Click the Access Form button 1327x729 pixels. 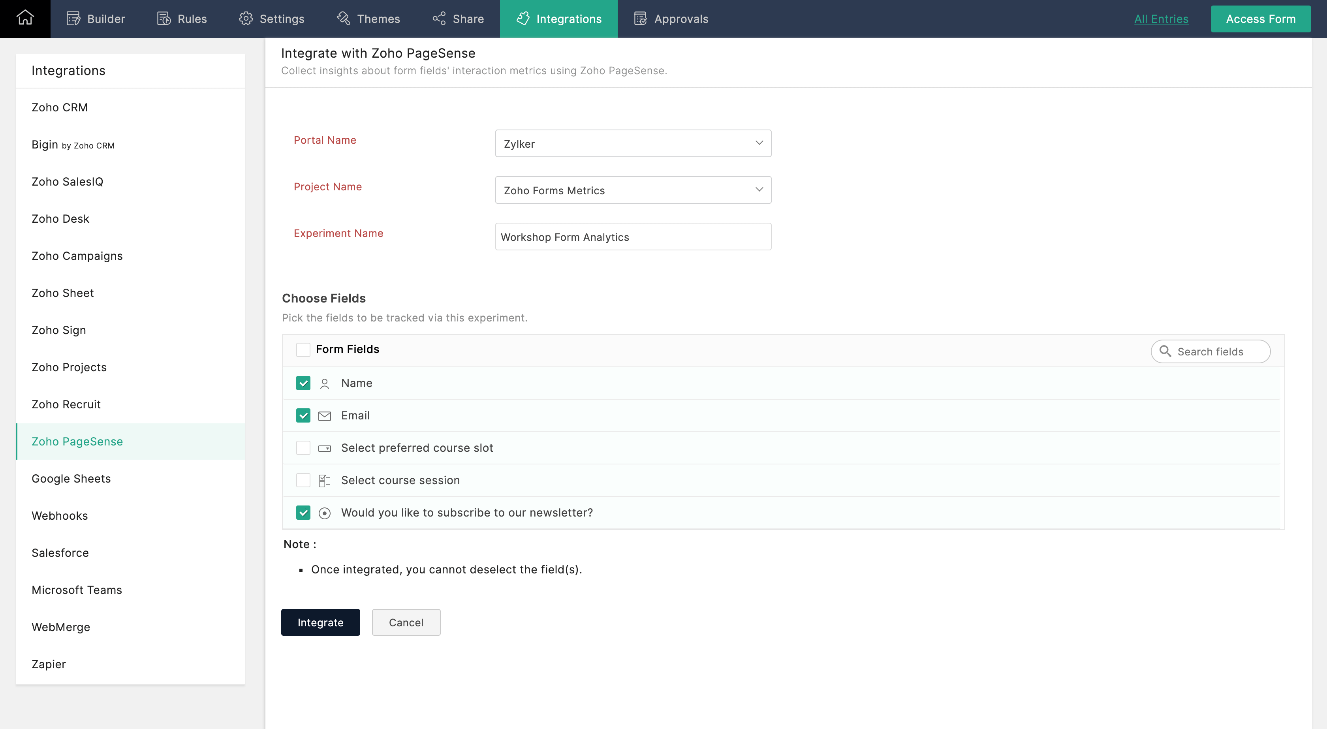coord(1260,19)
